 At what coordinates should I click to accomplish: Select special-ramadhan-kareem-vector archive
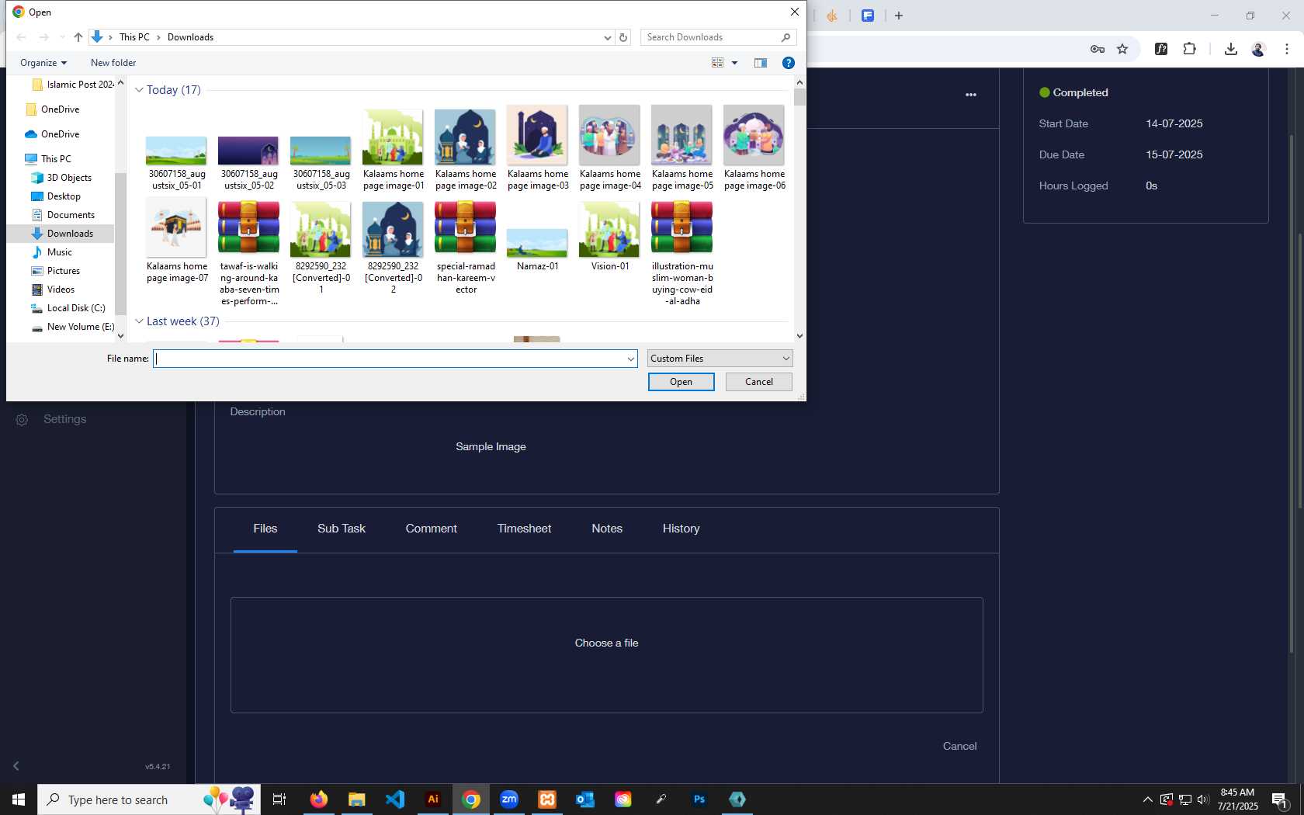(x=466, y=247)
